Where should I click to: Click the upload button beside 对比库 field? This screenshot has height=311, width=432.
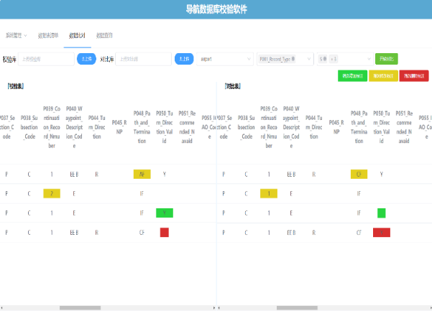183,59
